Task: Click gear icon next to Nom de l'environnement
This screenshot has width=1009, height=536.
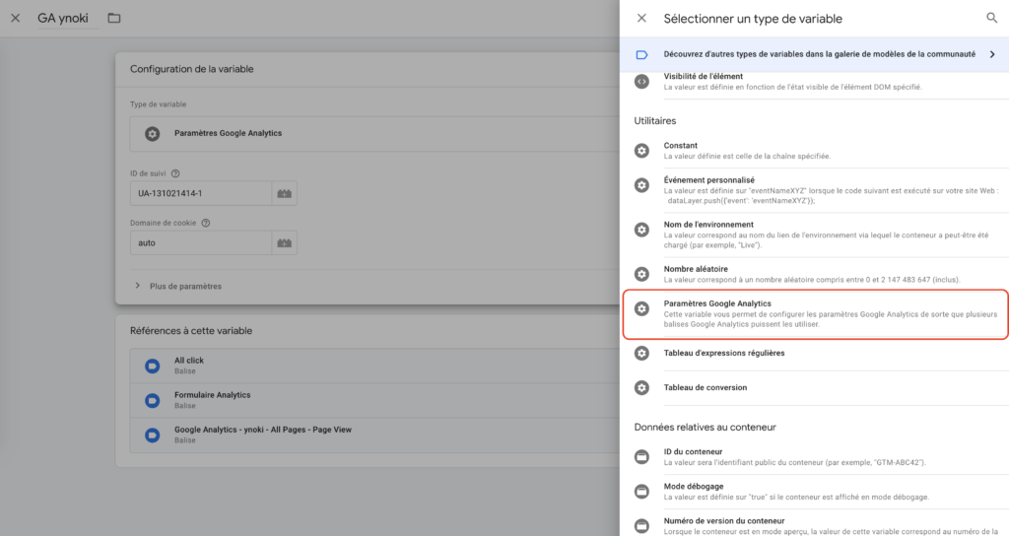Action: 641,230
